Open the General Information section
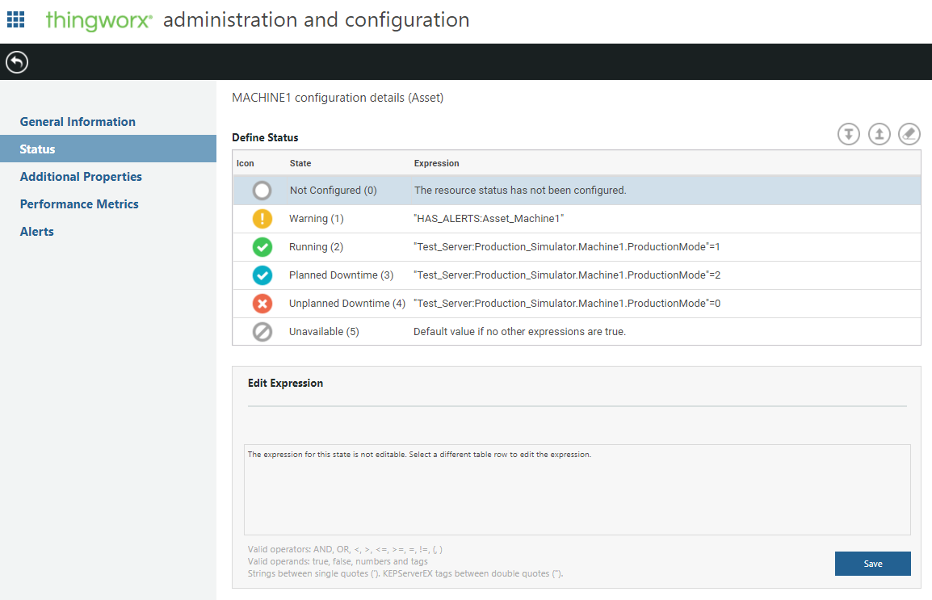The height and width of the screenshot is (600, 932). click(x=78, y=122)
